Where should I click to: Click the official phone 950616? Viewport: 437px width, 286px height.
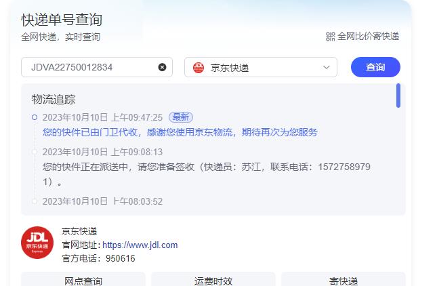pos(121,258)
